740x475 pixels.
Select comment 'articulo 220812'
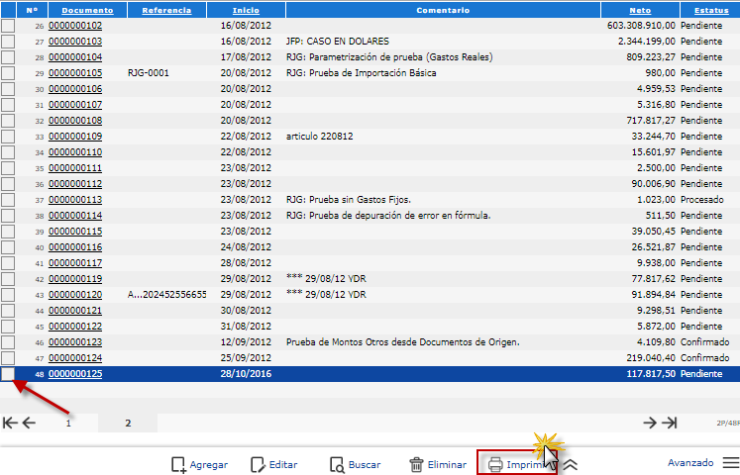[x=320, y=137]
